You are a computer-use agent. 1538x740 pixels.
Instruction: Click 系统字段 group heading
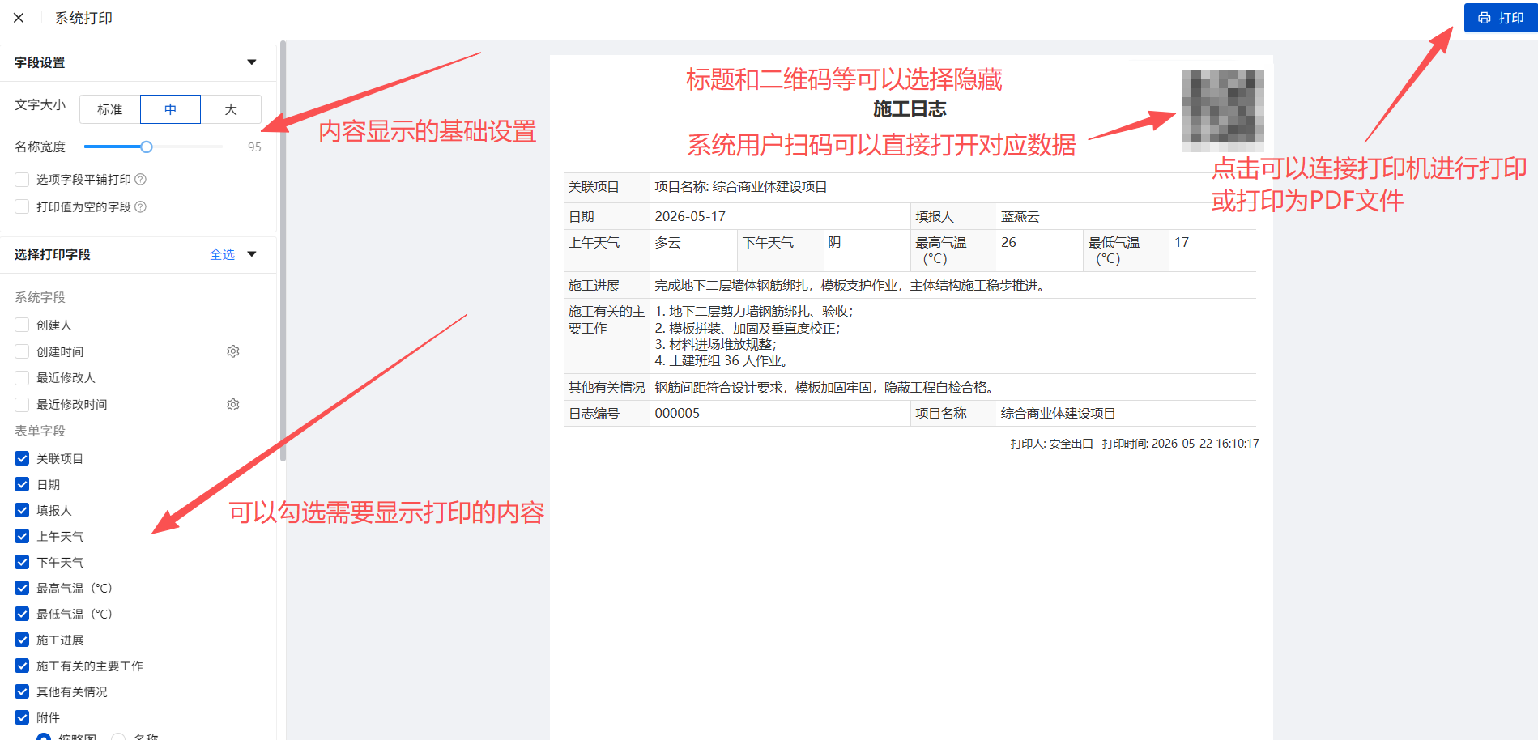40,297
